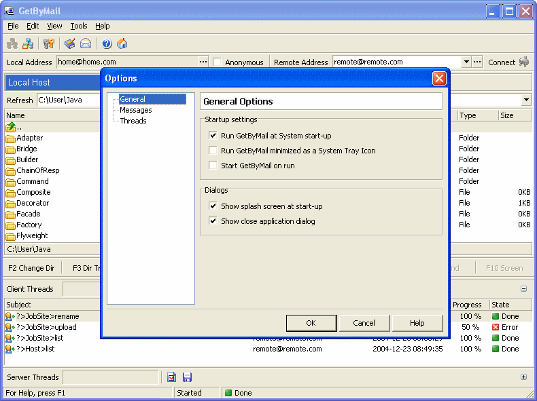Select General in the Options tree
The height and width of the screenshot is (401, 537).
(x=152, y=99)
